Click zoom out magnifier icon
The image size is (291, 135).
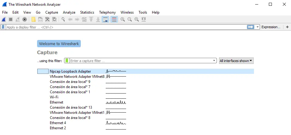[130, 19]
